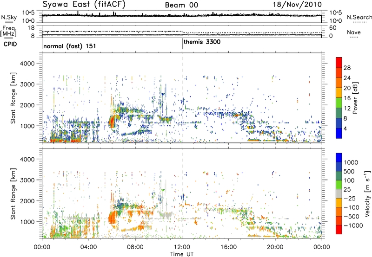Click the power panel 'Slant Range [km]' label

[13, 98]
